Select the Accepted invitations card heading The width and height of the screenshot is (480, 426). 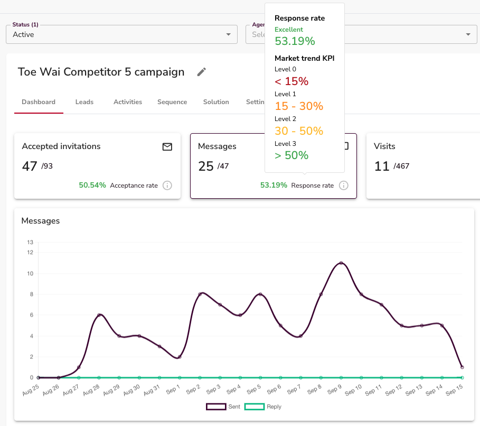61,146
